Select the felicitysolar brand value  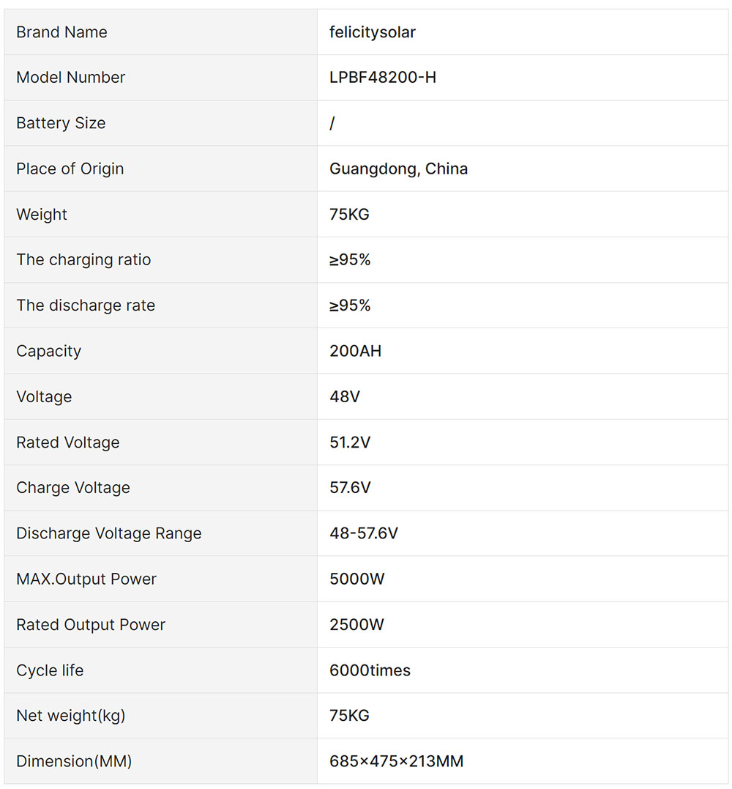point(373,32)
